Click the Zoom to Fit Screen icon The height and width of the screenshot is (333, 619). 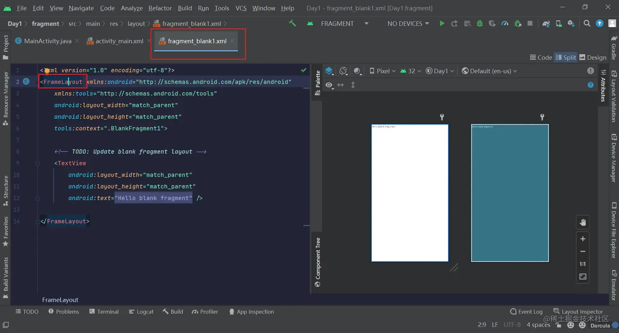pos(583,277)
